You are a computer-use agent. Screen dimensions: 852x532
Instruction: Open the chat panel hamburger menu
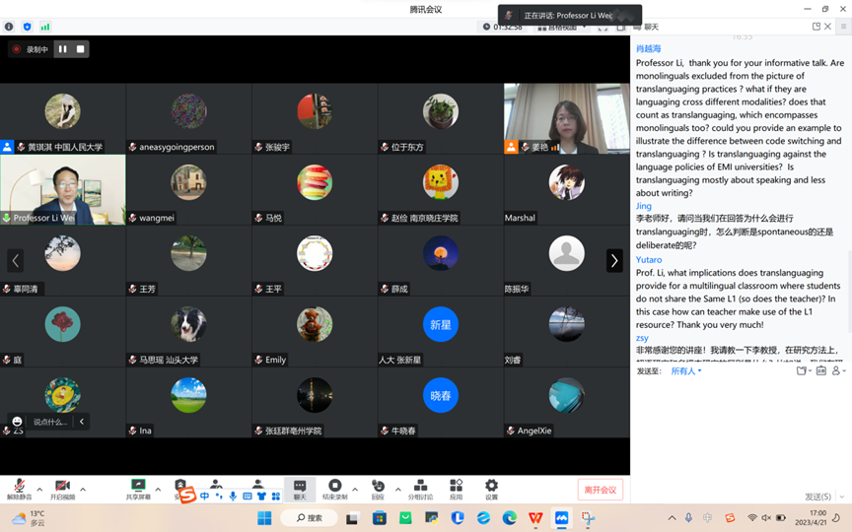point(843,26)
